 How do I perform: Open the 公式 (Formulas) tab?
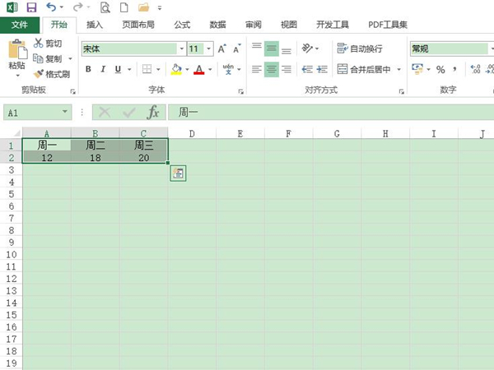182,25
